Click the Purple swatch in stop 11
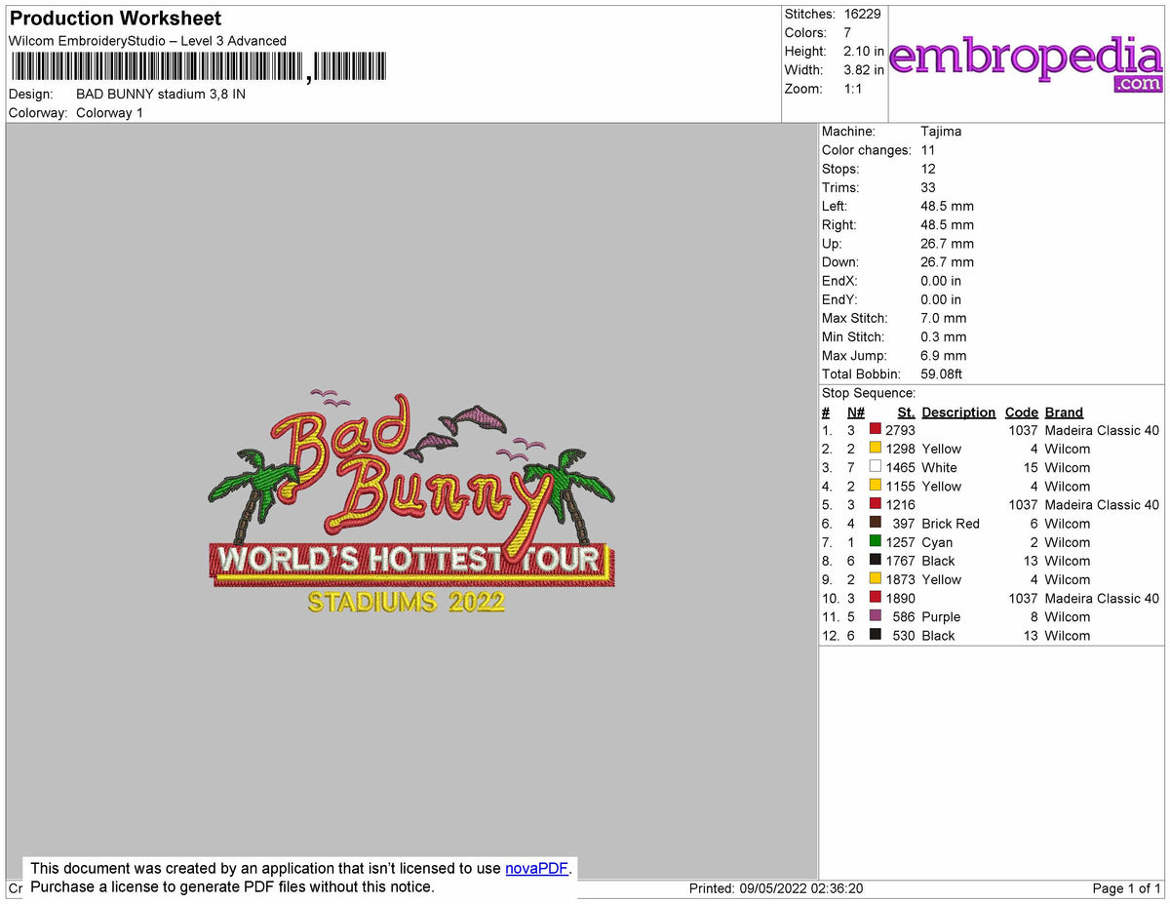1170x904 pixels. pyautogui.click(x=875, y=616)
